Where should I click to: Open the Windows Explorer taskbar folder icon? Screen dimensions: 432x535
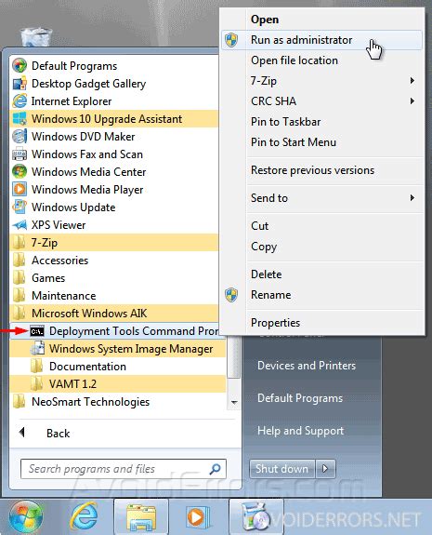(x=141, y=517)
